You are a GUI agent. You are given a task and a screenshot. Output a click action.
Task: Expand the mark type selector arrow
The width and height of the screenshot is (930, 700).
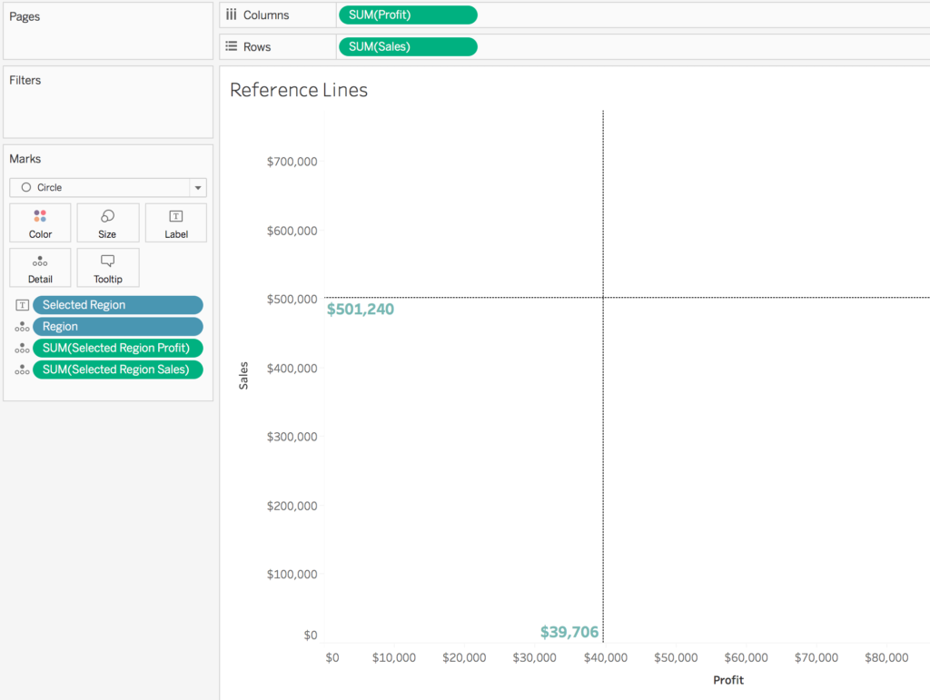(198, 187)
